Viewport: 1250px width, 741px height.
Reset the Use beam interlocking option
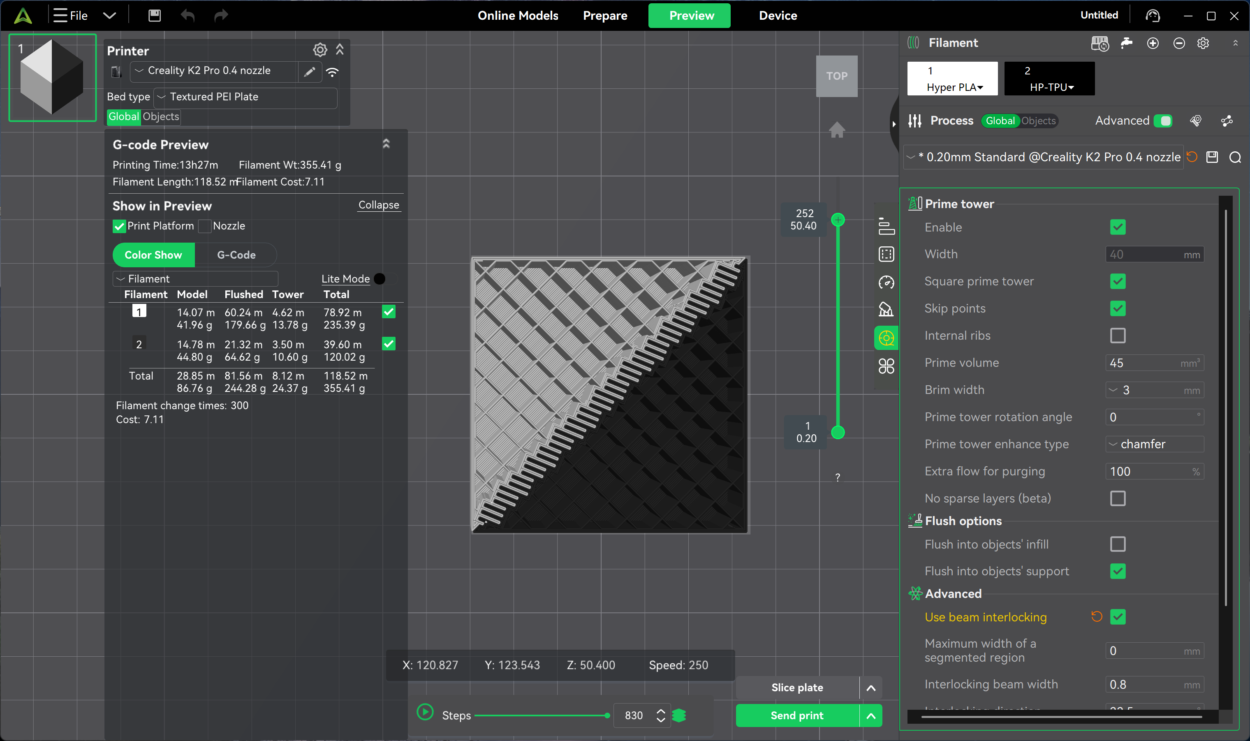[x=1096, y=617]
